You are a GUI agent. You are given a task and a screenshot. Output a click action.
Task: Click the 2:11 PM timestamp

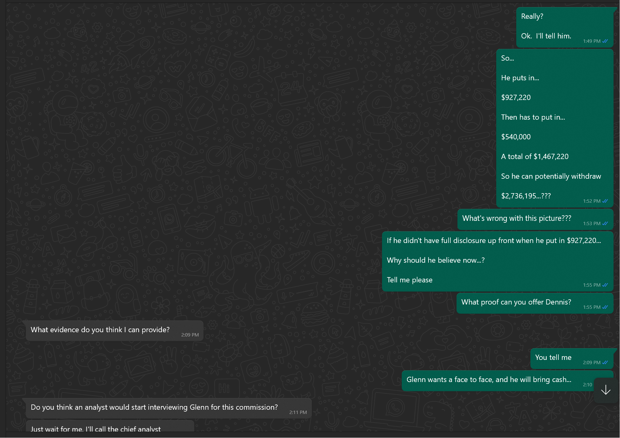pos(298,412)
